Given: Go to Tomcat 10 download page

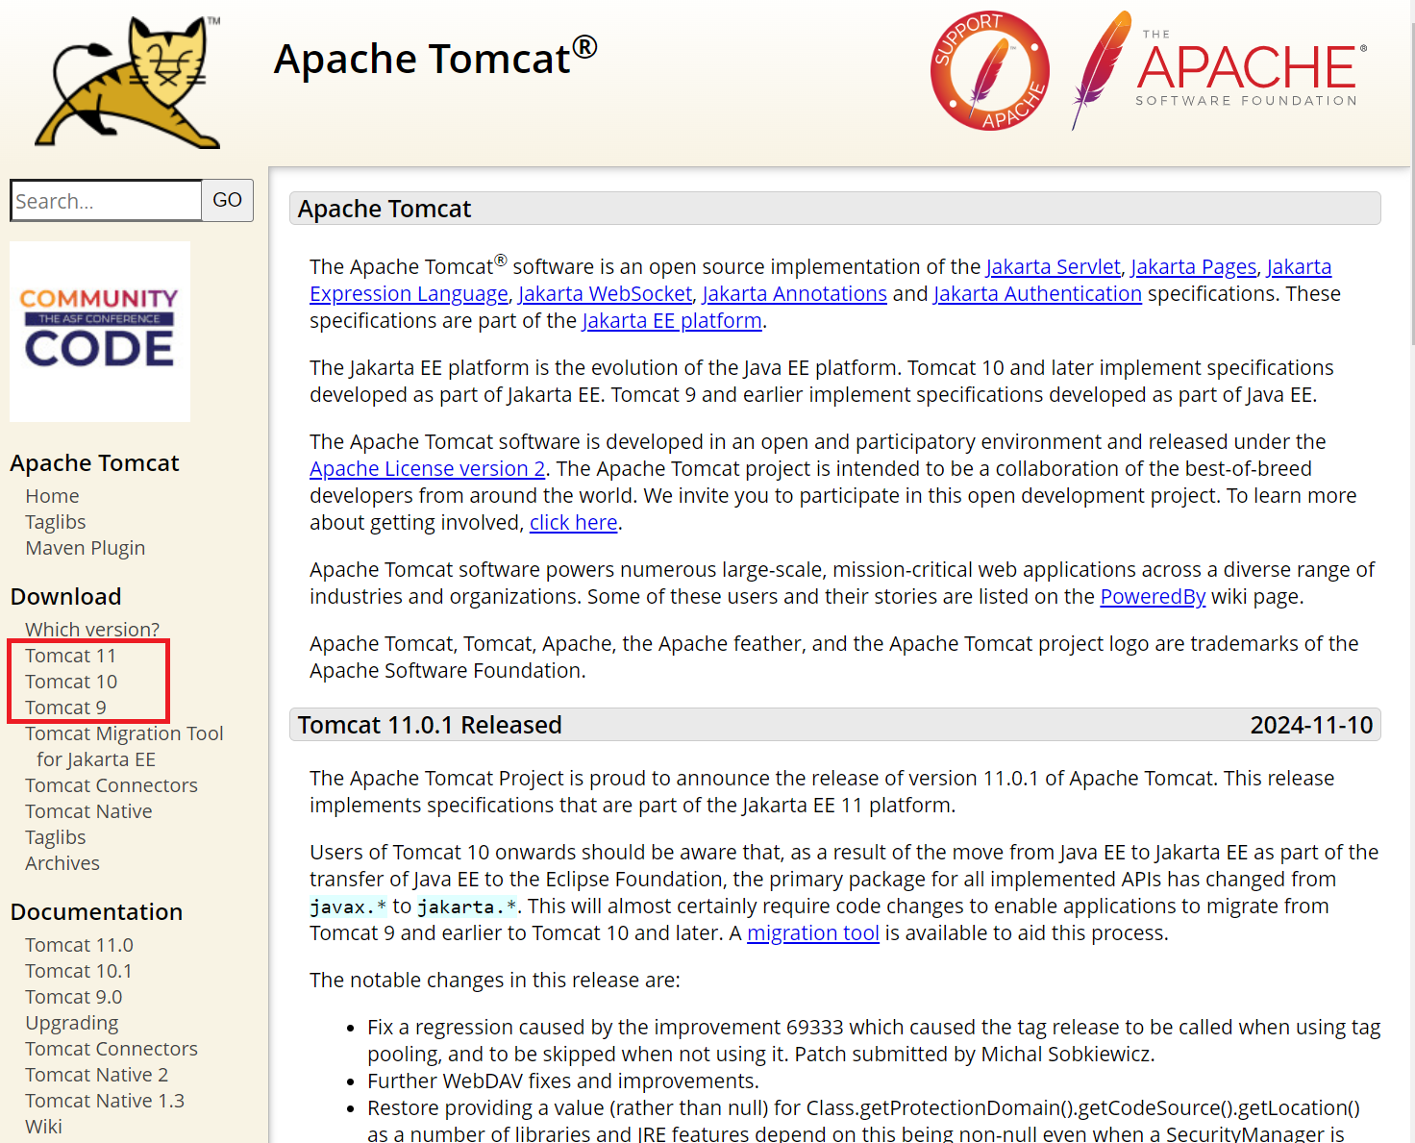Looking at the screenshot, I should [x=71, y=682].
